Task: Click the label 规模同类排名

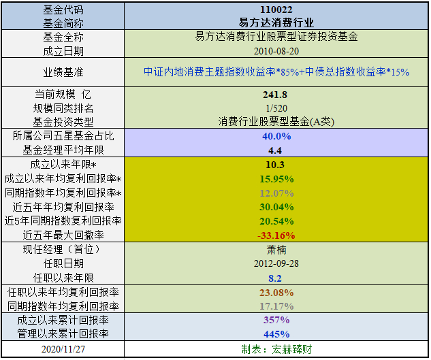Action: [63, 108]
